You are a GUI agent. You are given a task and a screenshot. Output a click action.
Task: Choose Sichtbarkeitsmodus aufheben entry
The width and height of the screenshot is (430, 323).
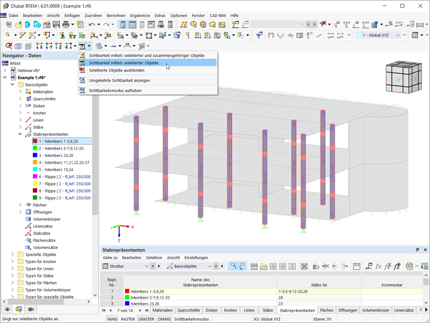(148, 90)
